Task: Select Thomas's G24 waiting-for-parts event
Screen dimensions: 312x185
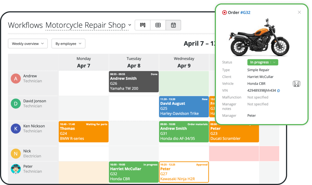Action: point(83,131)
